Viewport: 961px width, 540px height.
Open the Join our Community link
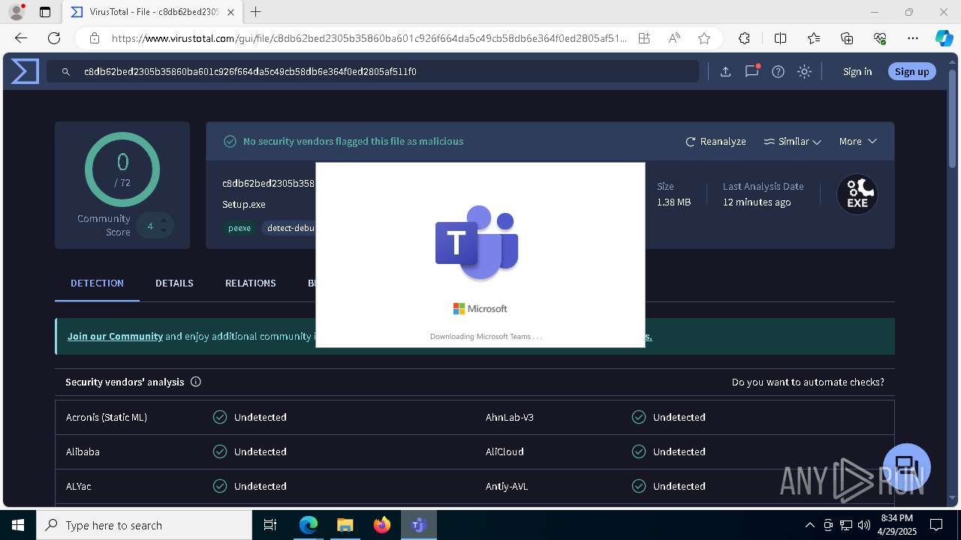[x=115, y=336]
